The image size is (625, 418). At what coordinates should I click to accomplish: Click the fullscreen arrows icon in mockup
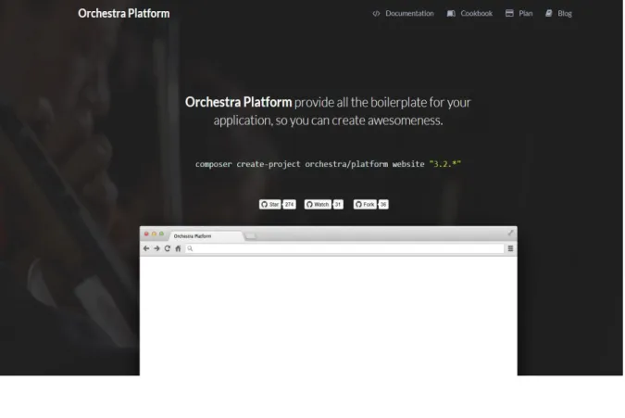click(510, 233)
